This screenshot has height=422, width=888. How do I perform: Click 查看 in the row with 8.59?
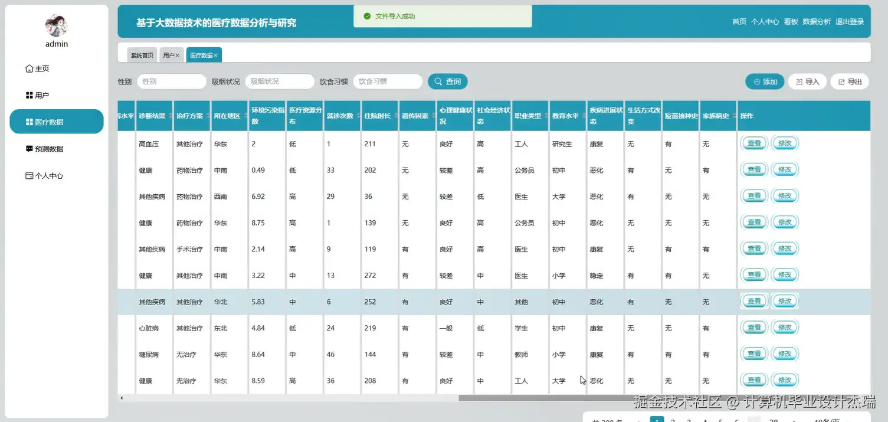point(755,381)
